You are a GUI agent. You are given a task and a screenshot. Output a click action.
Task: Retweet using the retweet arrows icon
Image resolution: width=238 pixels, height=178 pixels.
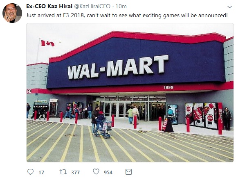tap(63, 172)
